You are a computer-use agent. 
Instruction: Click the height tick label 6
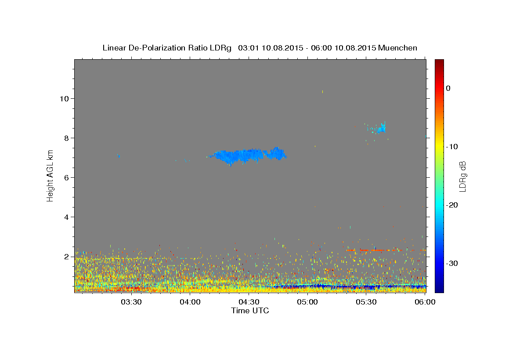[66, 177]
